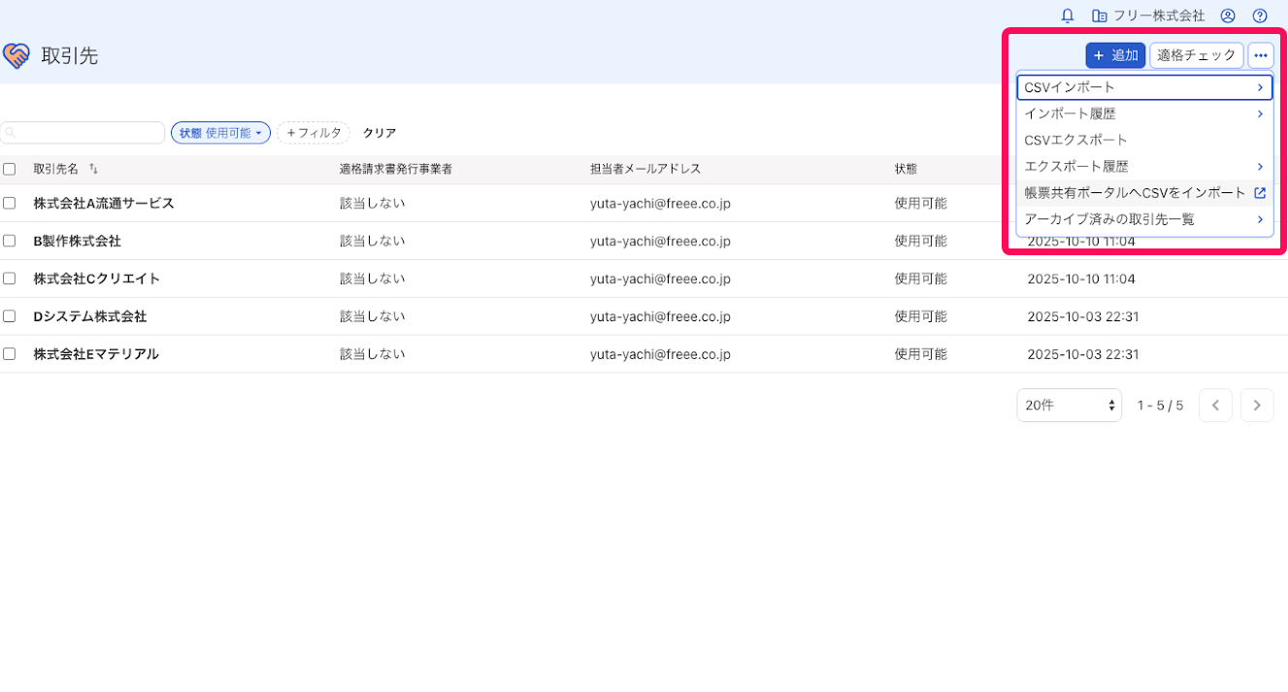Open 株式会社Cクリエイト partner row
The image size is (1288, 692).
[97, 279]
